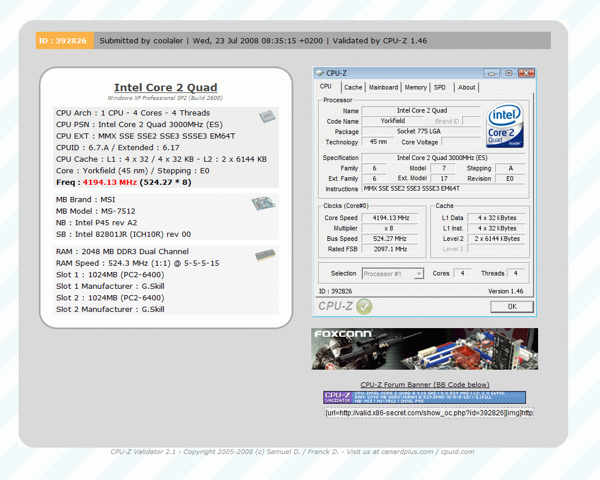This screenshot has height=480, width=600.
Task: Click the RAM module icon beside RAM line
Action: (265, 255)
